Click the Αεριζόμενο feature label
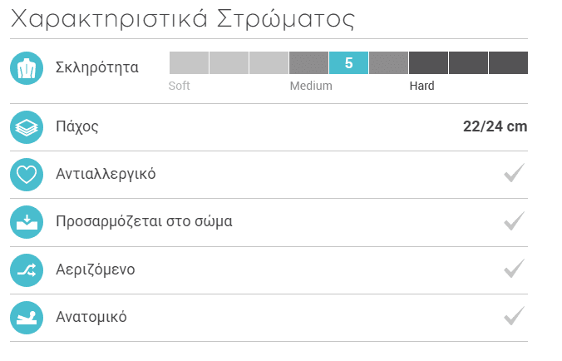 tap(95, 270)
